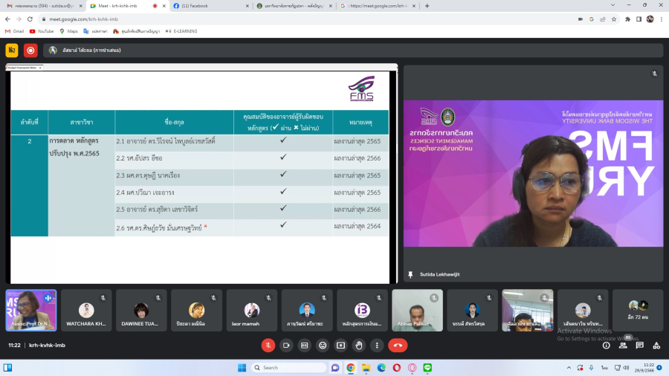This screenshot has height=376, width=669.
Task: Click the present now button
Action: [341, 346]
